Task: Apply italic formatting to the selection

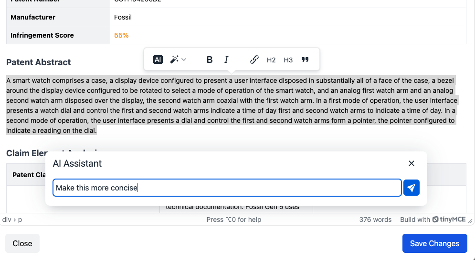Action: [x=226, y=60]
